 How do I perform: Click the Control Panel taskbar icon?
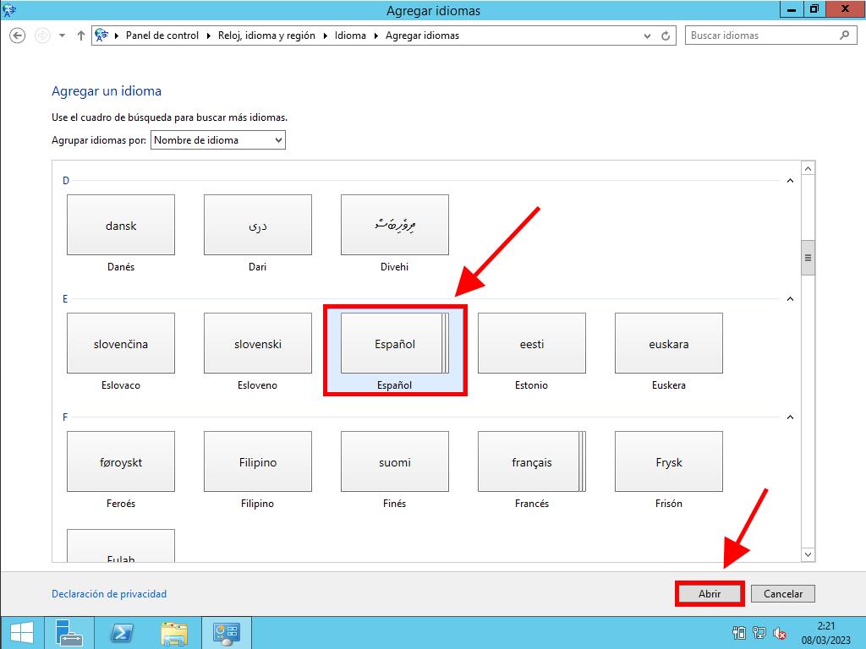point(226,632)
